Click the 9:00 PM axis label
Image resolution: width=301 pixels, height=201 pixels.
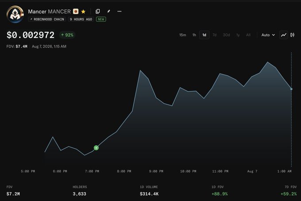(x=156, y=171)
